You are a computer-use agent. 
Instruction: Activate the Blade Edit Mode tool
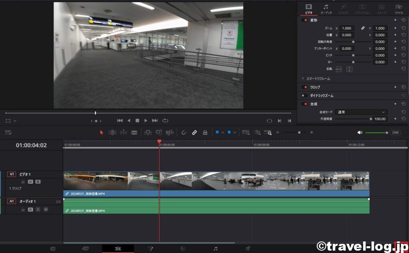point(134,132)
